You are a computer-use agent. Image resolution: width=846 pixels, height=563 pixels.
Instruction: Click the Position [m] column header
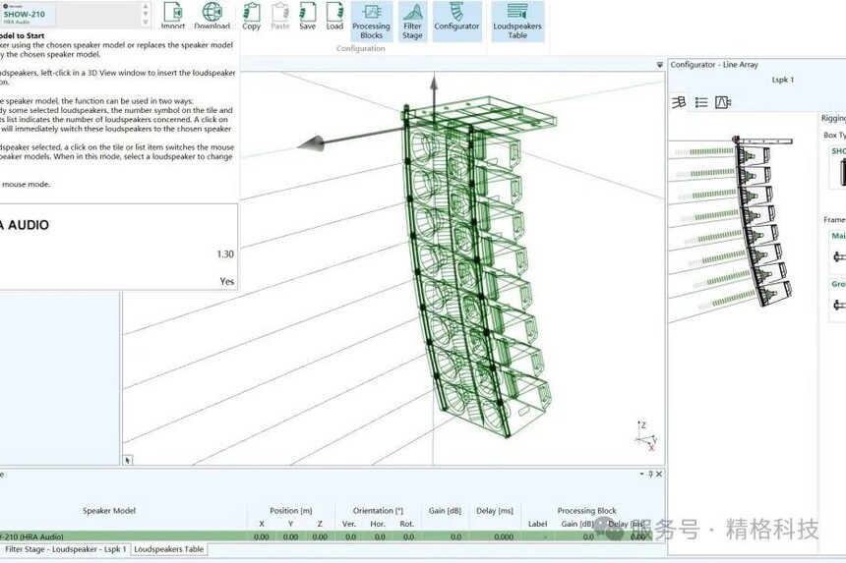pos(291,510)
